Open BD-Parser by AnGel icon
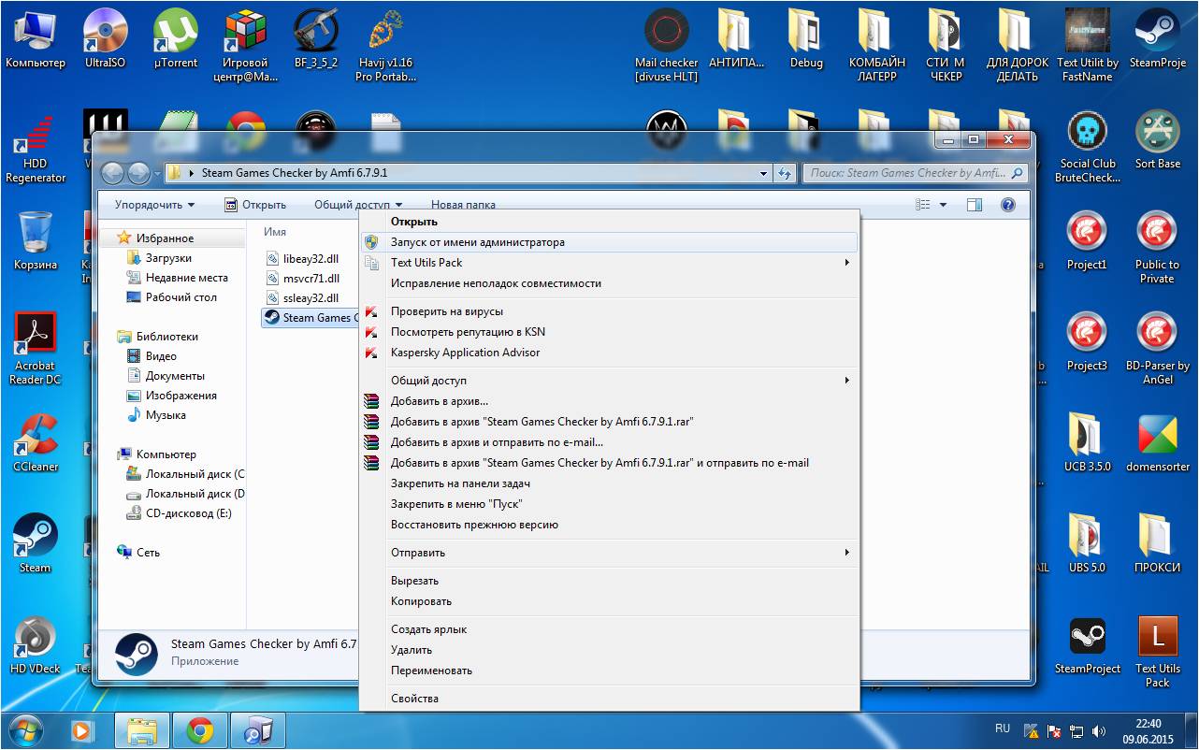Viewport: 1199px width, 750px height. (x=1158, y=349)
